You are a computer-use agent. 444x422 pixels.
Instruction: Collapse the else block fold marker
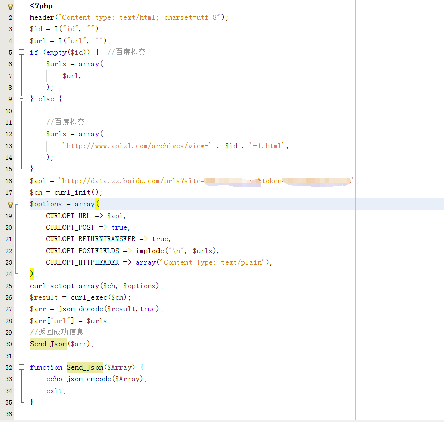pos(21,99)
